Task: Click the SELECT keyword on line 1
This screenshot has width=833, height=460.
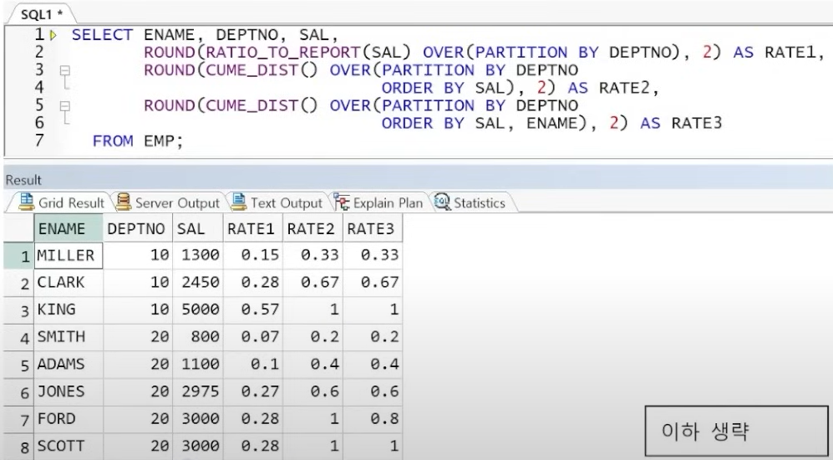Action: click(103, 35)
